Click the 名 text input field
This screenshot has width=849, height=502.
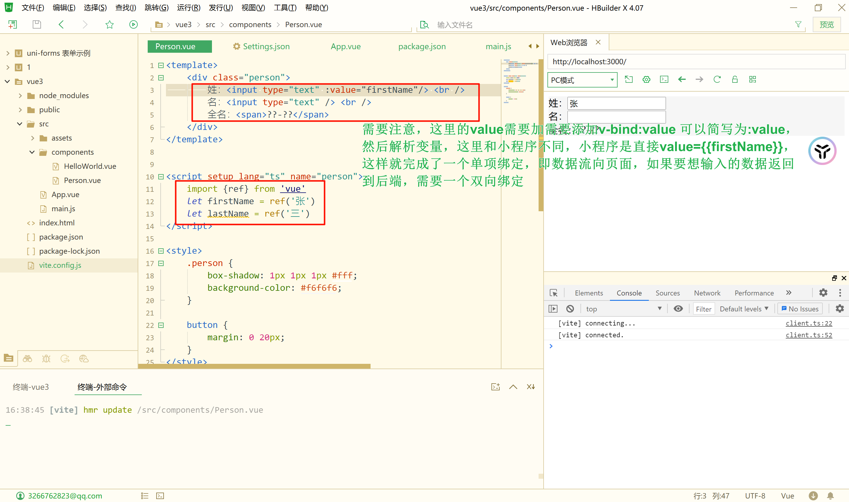[616, 117]
